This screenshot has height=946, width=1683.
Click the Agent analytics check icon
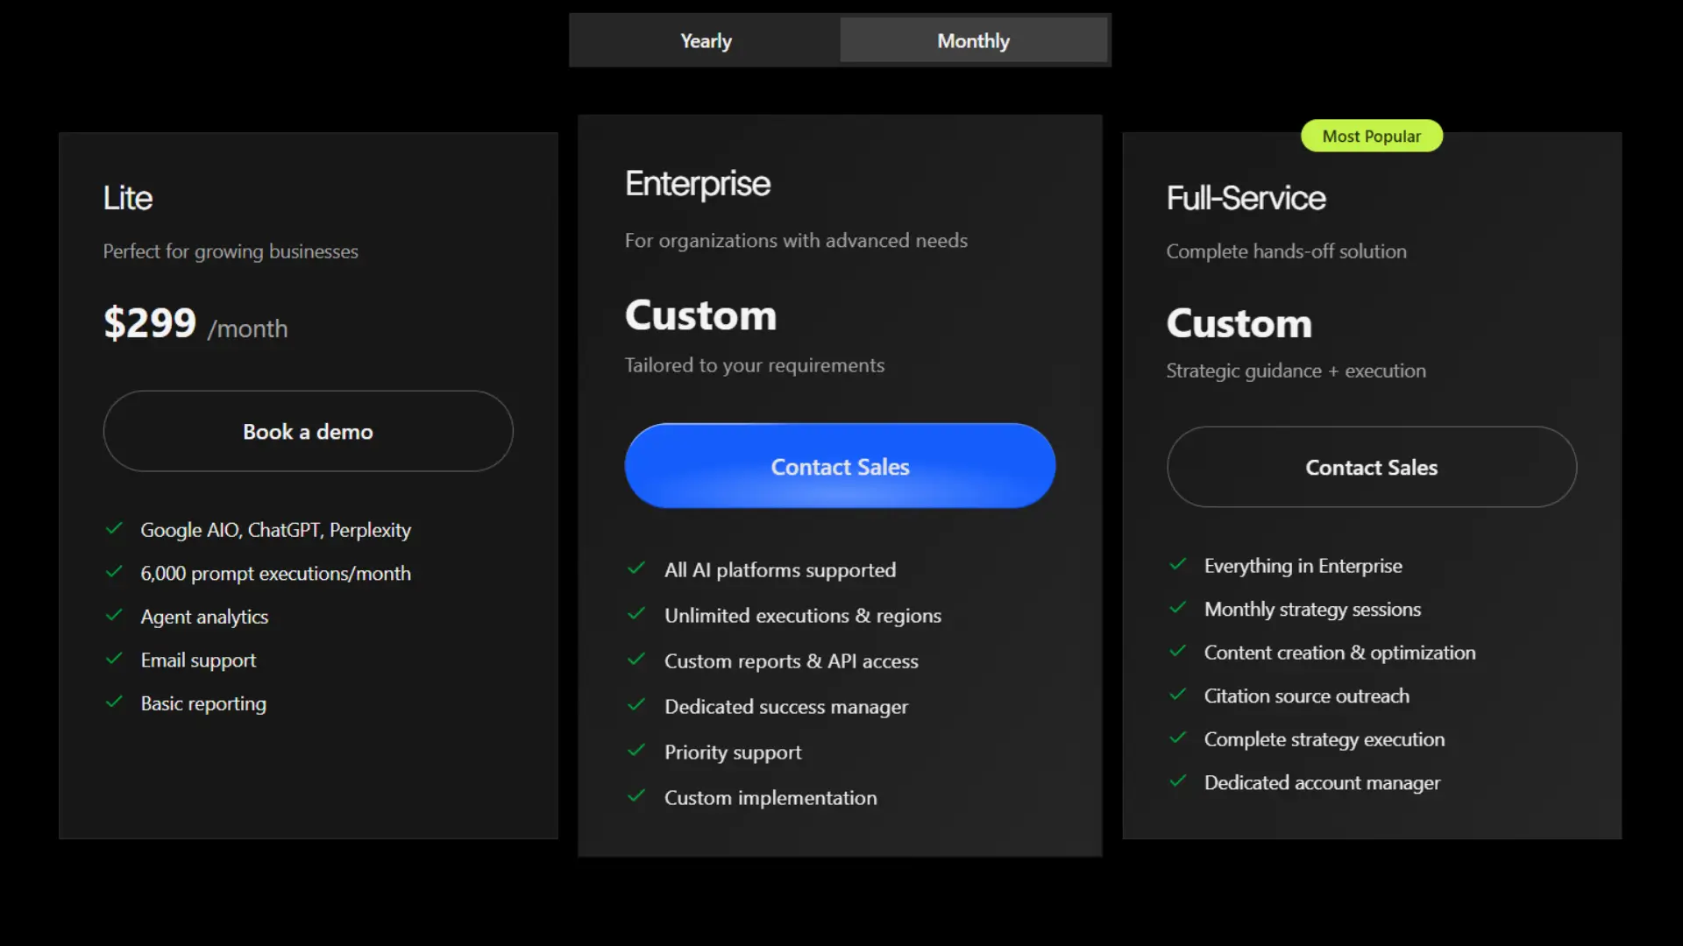pos(114,615)
